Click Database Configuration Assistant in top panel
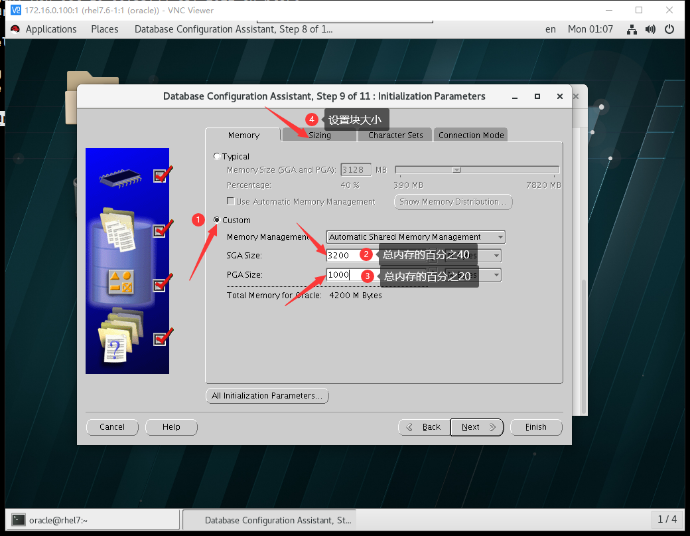690x536 pixels. pyautogui.click(x=234, y=29)
